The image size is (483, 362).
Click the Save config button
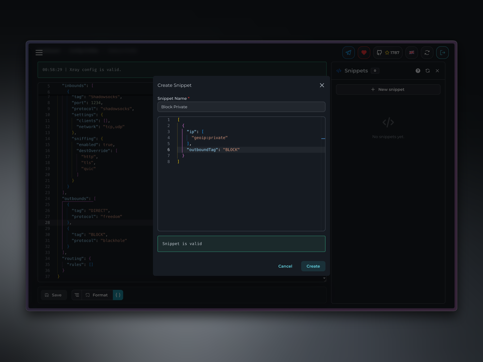click(x=53, y=295)
